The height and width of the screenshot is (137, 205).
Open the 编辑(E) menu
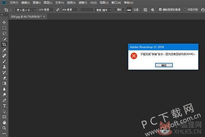click(x=26, y=3)
